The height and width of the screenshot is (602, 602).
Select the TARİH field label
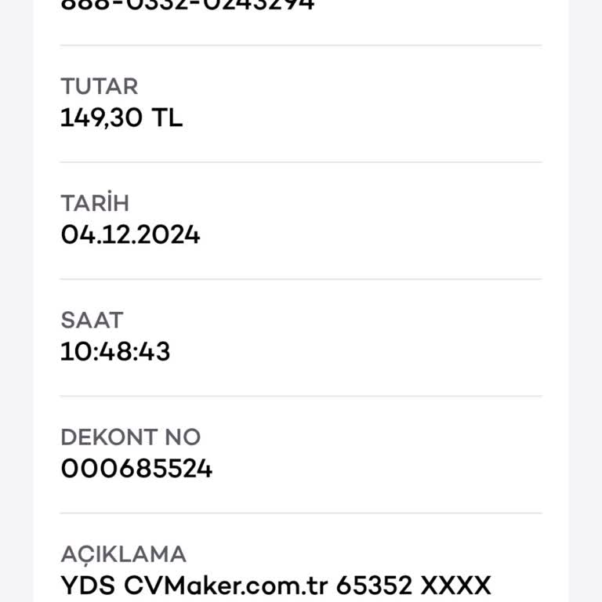[x=95, y=203]
